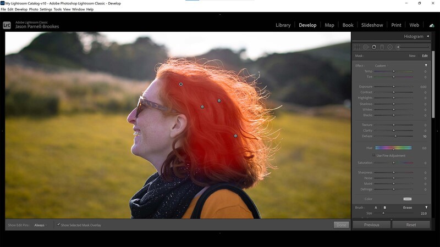This screenshot has width=440, height=247.
Task: Open the Help menu
Action: [90, 9]
